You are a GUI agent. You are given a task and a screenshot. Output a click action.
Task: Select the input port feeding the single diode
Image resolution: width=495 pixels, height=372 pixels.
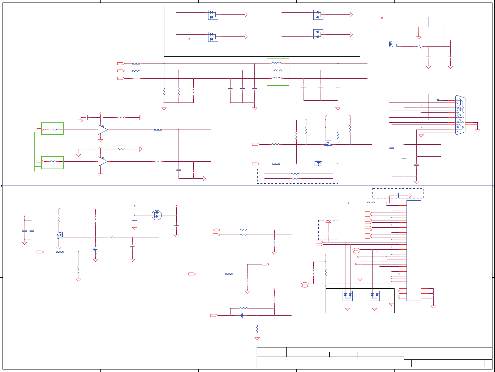214,315
